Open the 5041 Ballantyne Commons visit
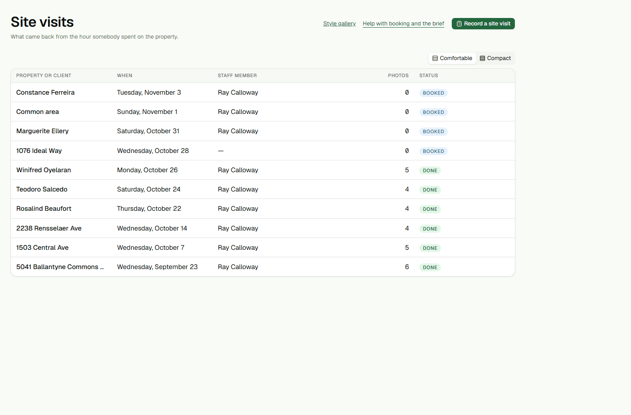 263,267
